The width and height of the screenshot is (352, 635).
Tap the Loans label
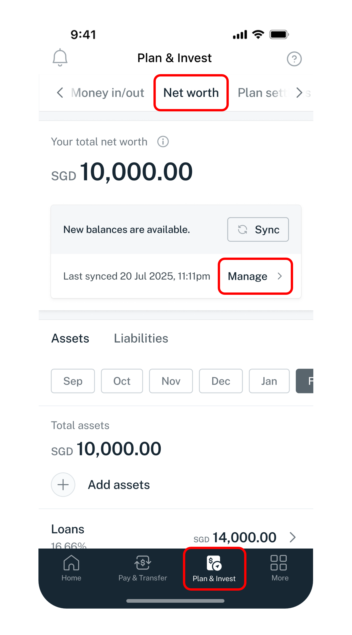pos(68,529)
